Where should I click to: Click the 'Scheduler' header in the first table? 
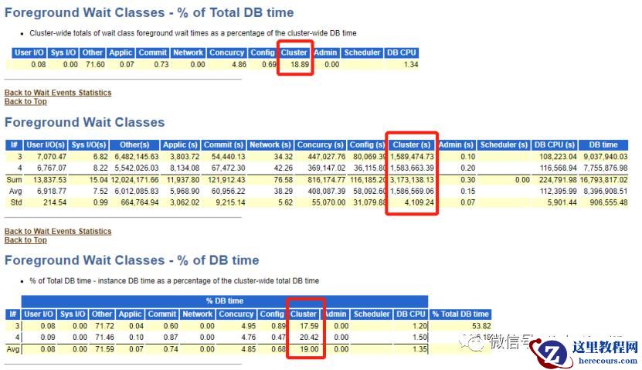tap(362, 53)
